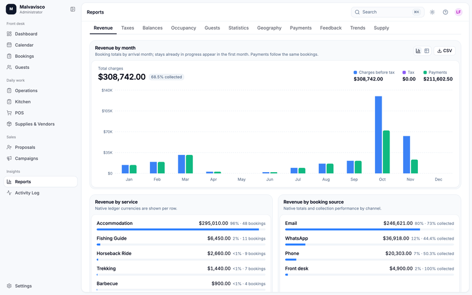Open the help question-mark icon
472x295 pixels.
(x=445, y=12)
